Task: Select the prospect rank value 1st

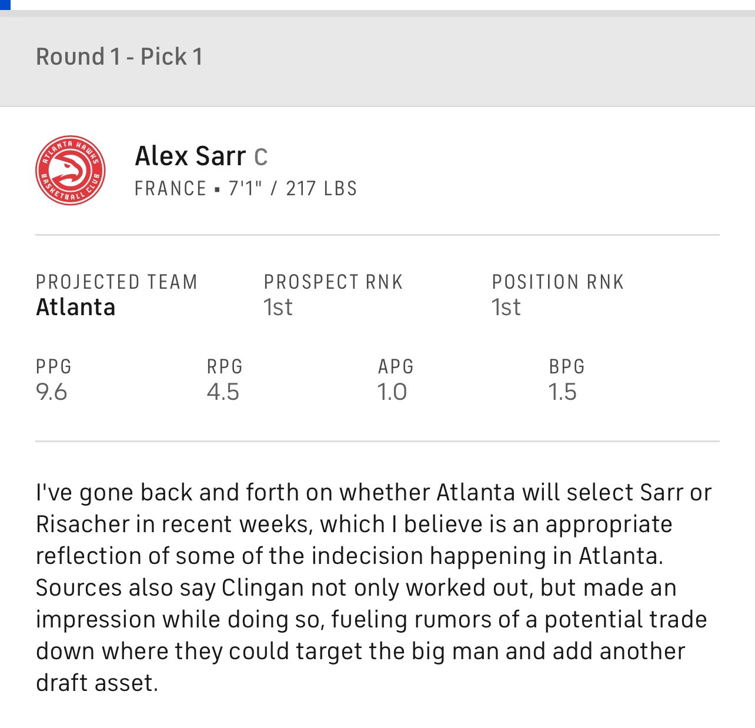Action: pos(278,308)
